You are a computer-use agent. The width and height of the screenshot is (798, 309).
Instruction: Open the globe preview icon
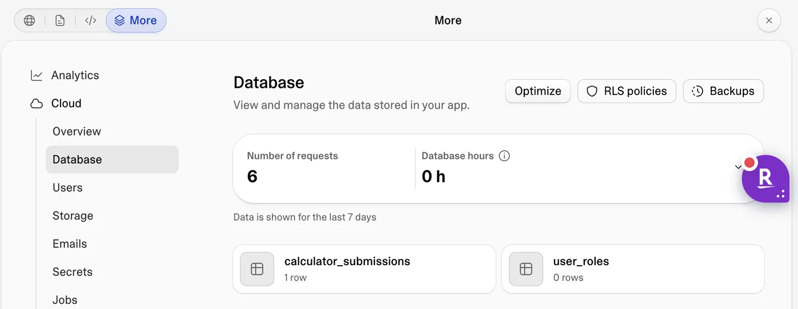[30, 21]
